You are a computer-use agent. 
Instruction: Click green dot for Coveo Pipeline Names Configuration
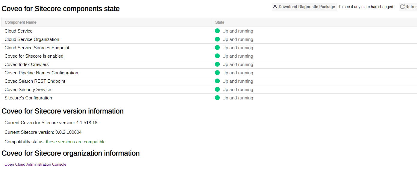click(217, 73)
